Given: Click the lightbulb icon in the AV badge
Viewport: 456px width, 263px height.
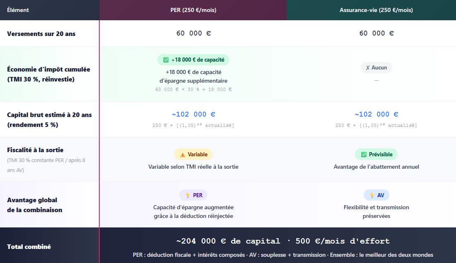Looking at the screenshot, I should (372, 195).
